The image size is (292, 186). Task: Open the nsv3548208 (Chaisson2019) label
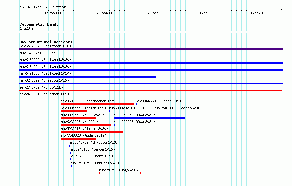(x=179, y=108)
